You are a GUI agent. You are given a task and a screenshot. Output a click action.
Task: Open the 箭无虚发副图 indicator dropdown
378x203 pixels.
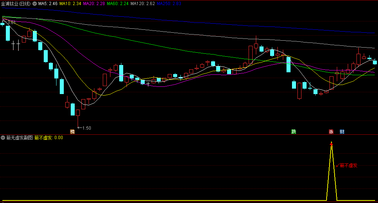click(x=3, y=138)
